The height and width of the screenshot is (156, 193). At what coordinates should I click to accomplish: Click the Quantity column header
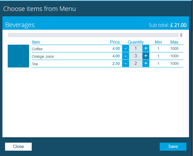coord(136,42)
